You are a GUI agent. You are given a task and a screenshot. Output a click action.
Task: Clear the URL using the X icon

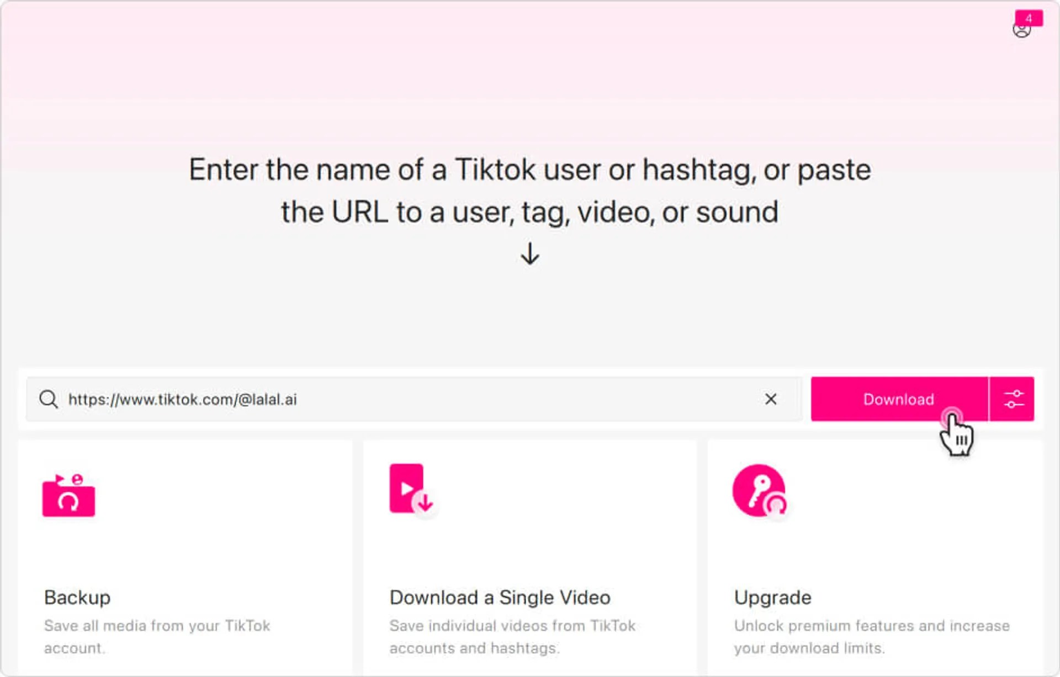[x=771, y=399]
